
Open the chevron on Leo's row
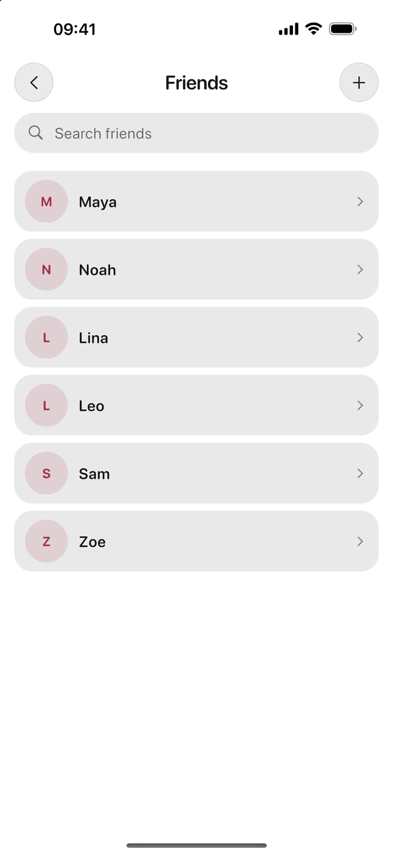click(x=360, y=405)
